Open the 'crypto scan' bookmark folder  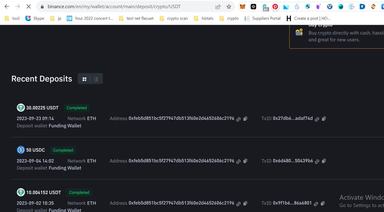174,18
